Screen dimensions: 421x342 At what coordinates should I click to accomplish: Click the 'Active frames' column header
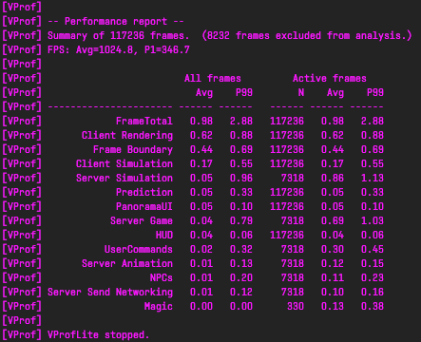coord(330,78)
